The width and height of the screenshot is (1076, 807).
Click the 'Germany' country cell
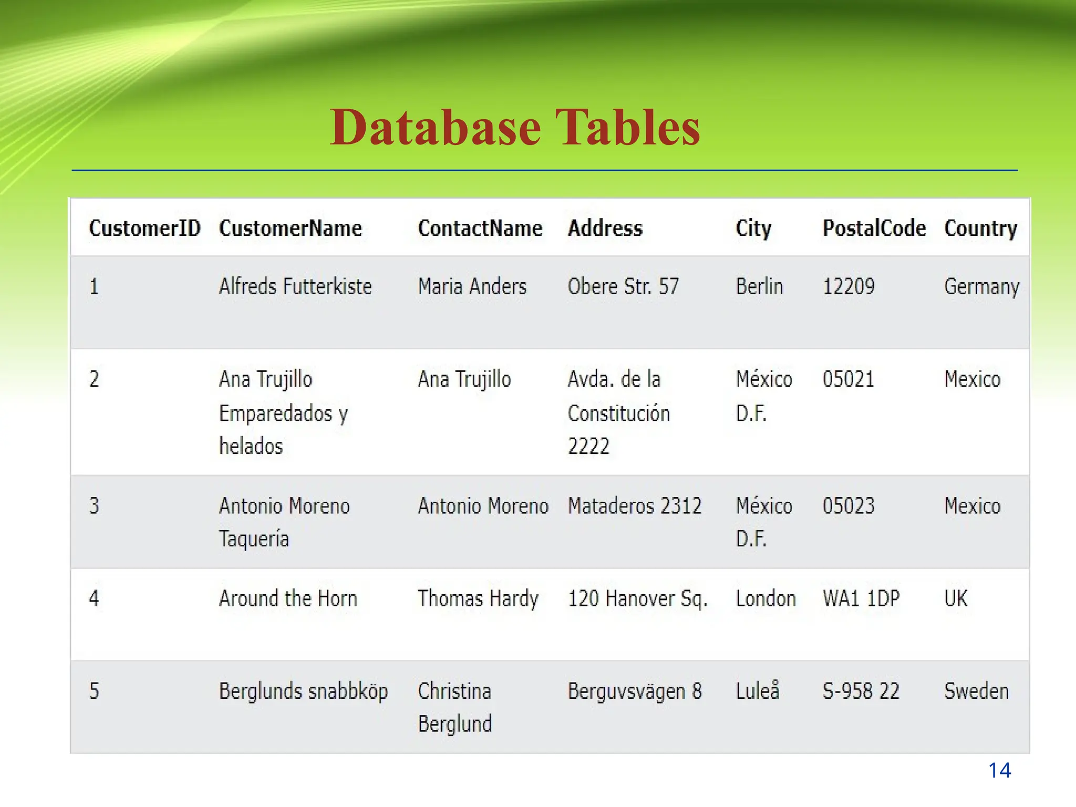tap(981, 287)
